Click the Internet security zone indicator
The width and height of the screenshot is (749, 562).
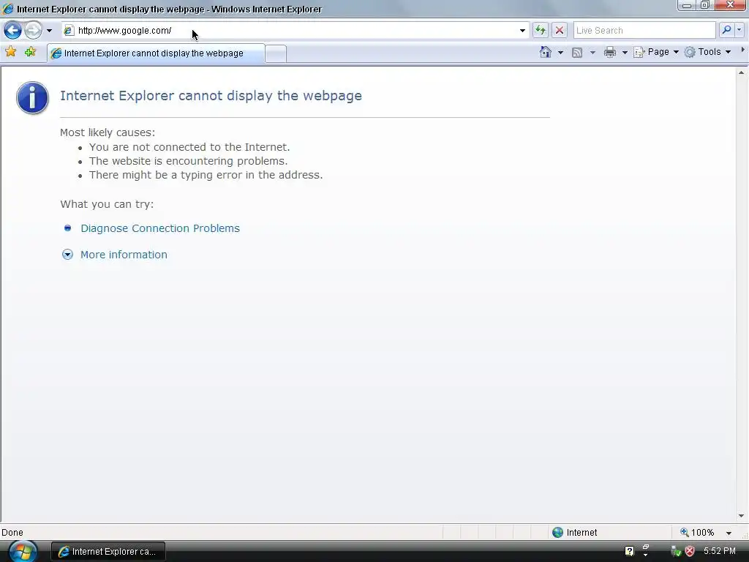pos(575,533)
